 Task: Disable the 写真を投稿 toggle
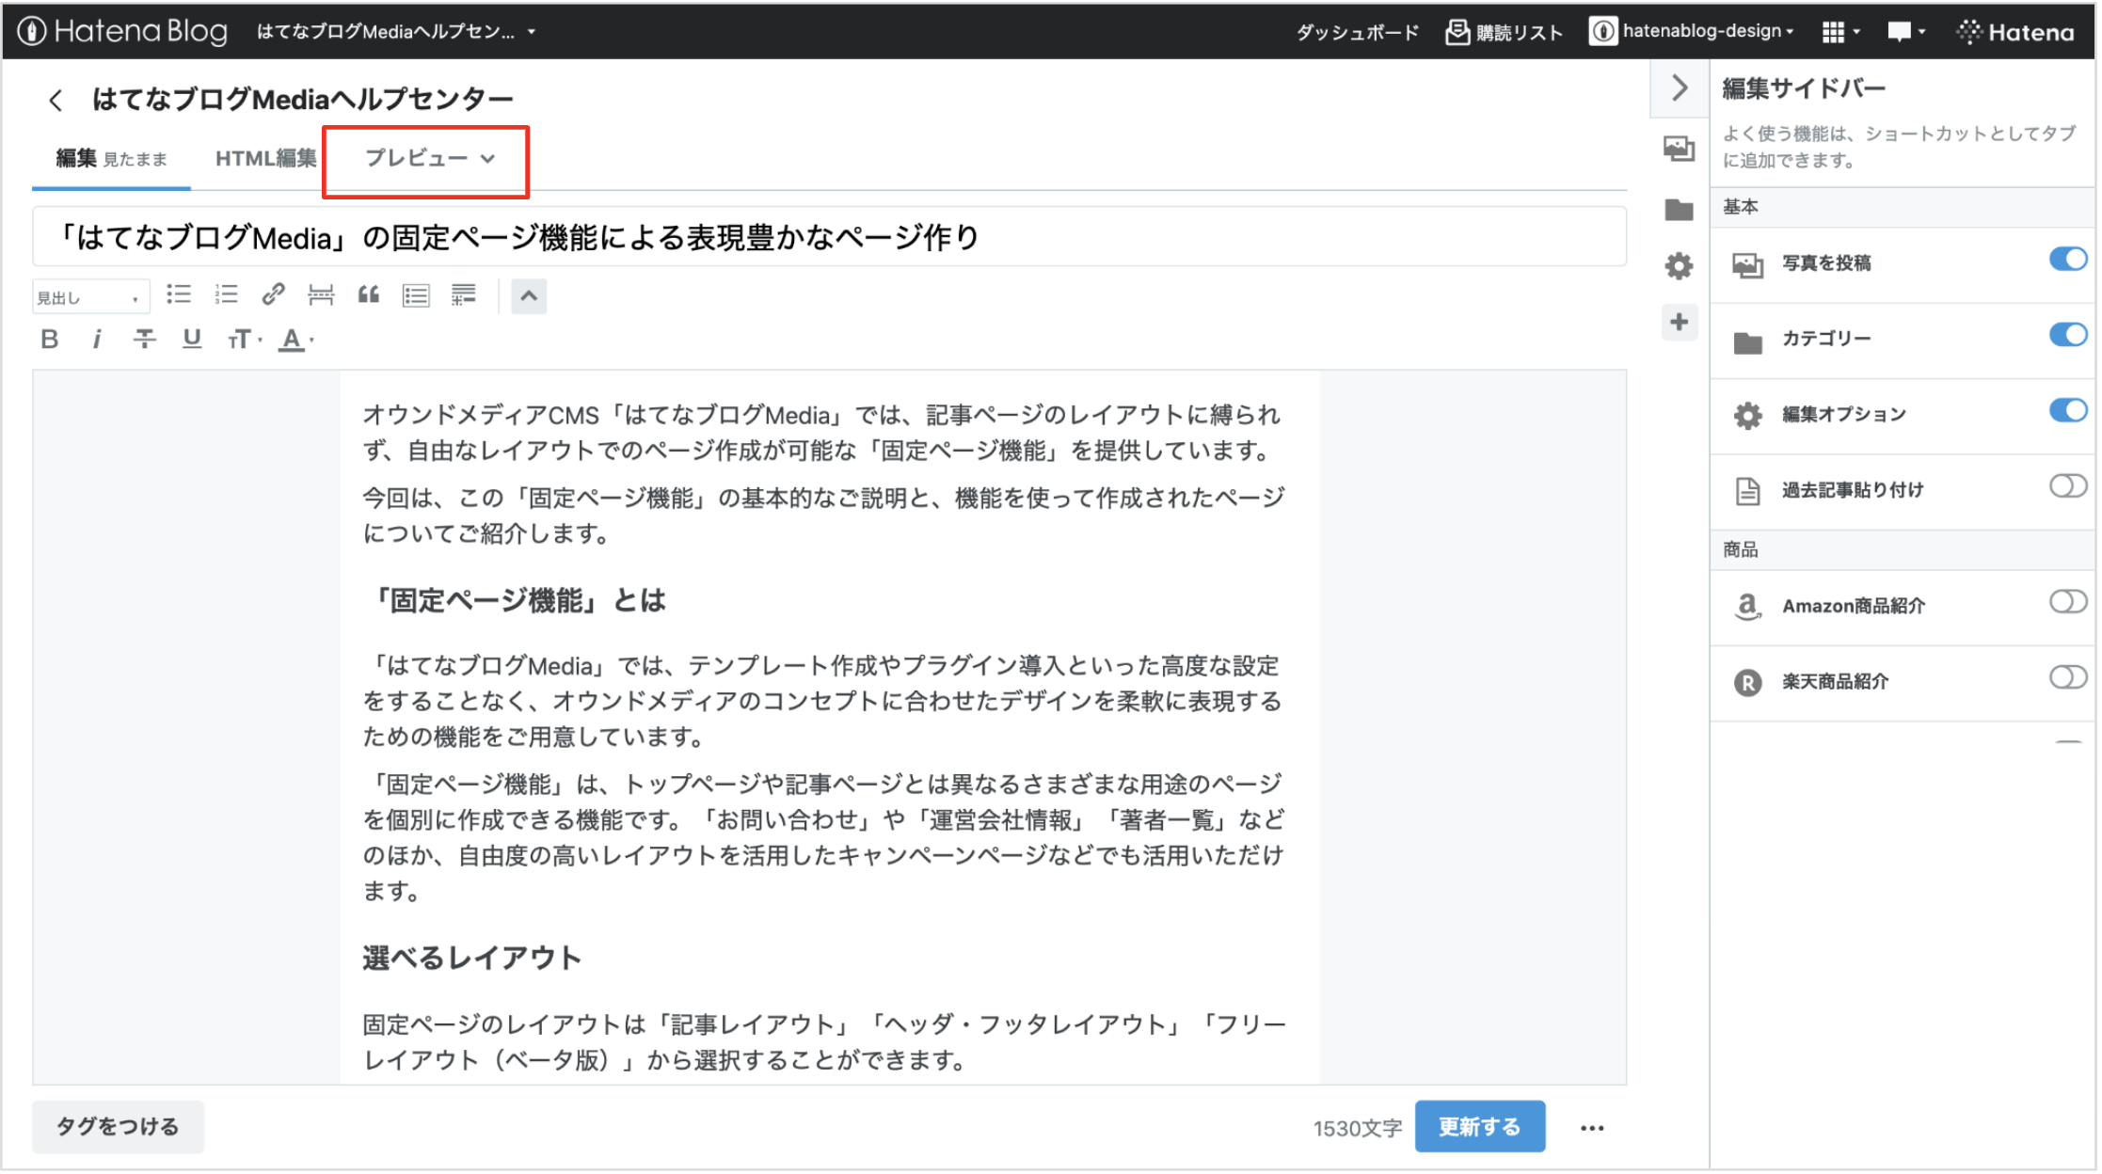[2067, 259]
